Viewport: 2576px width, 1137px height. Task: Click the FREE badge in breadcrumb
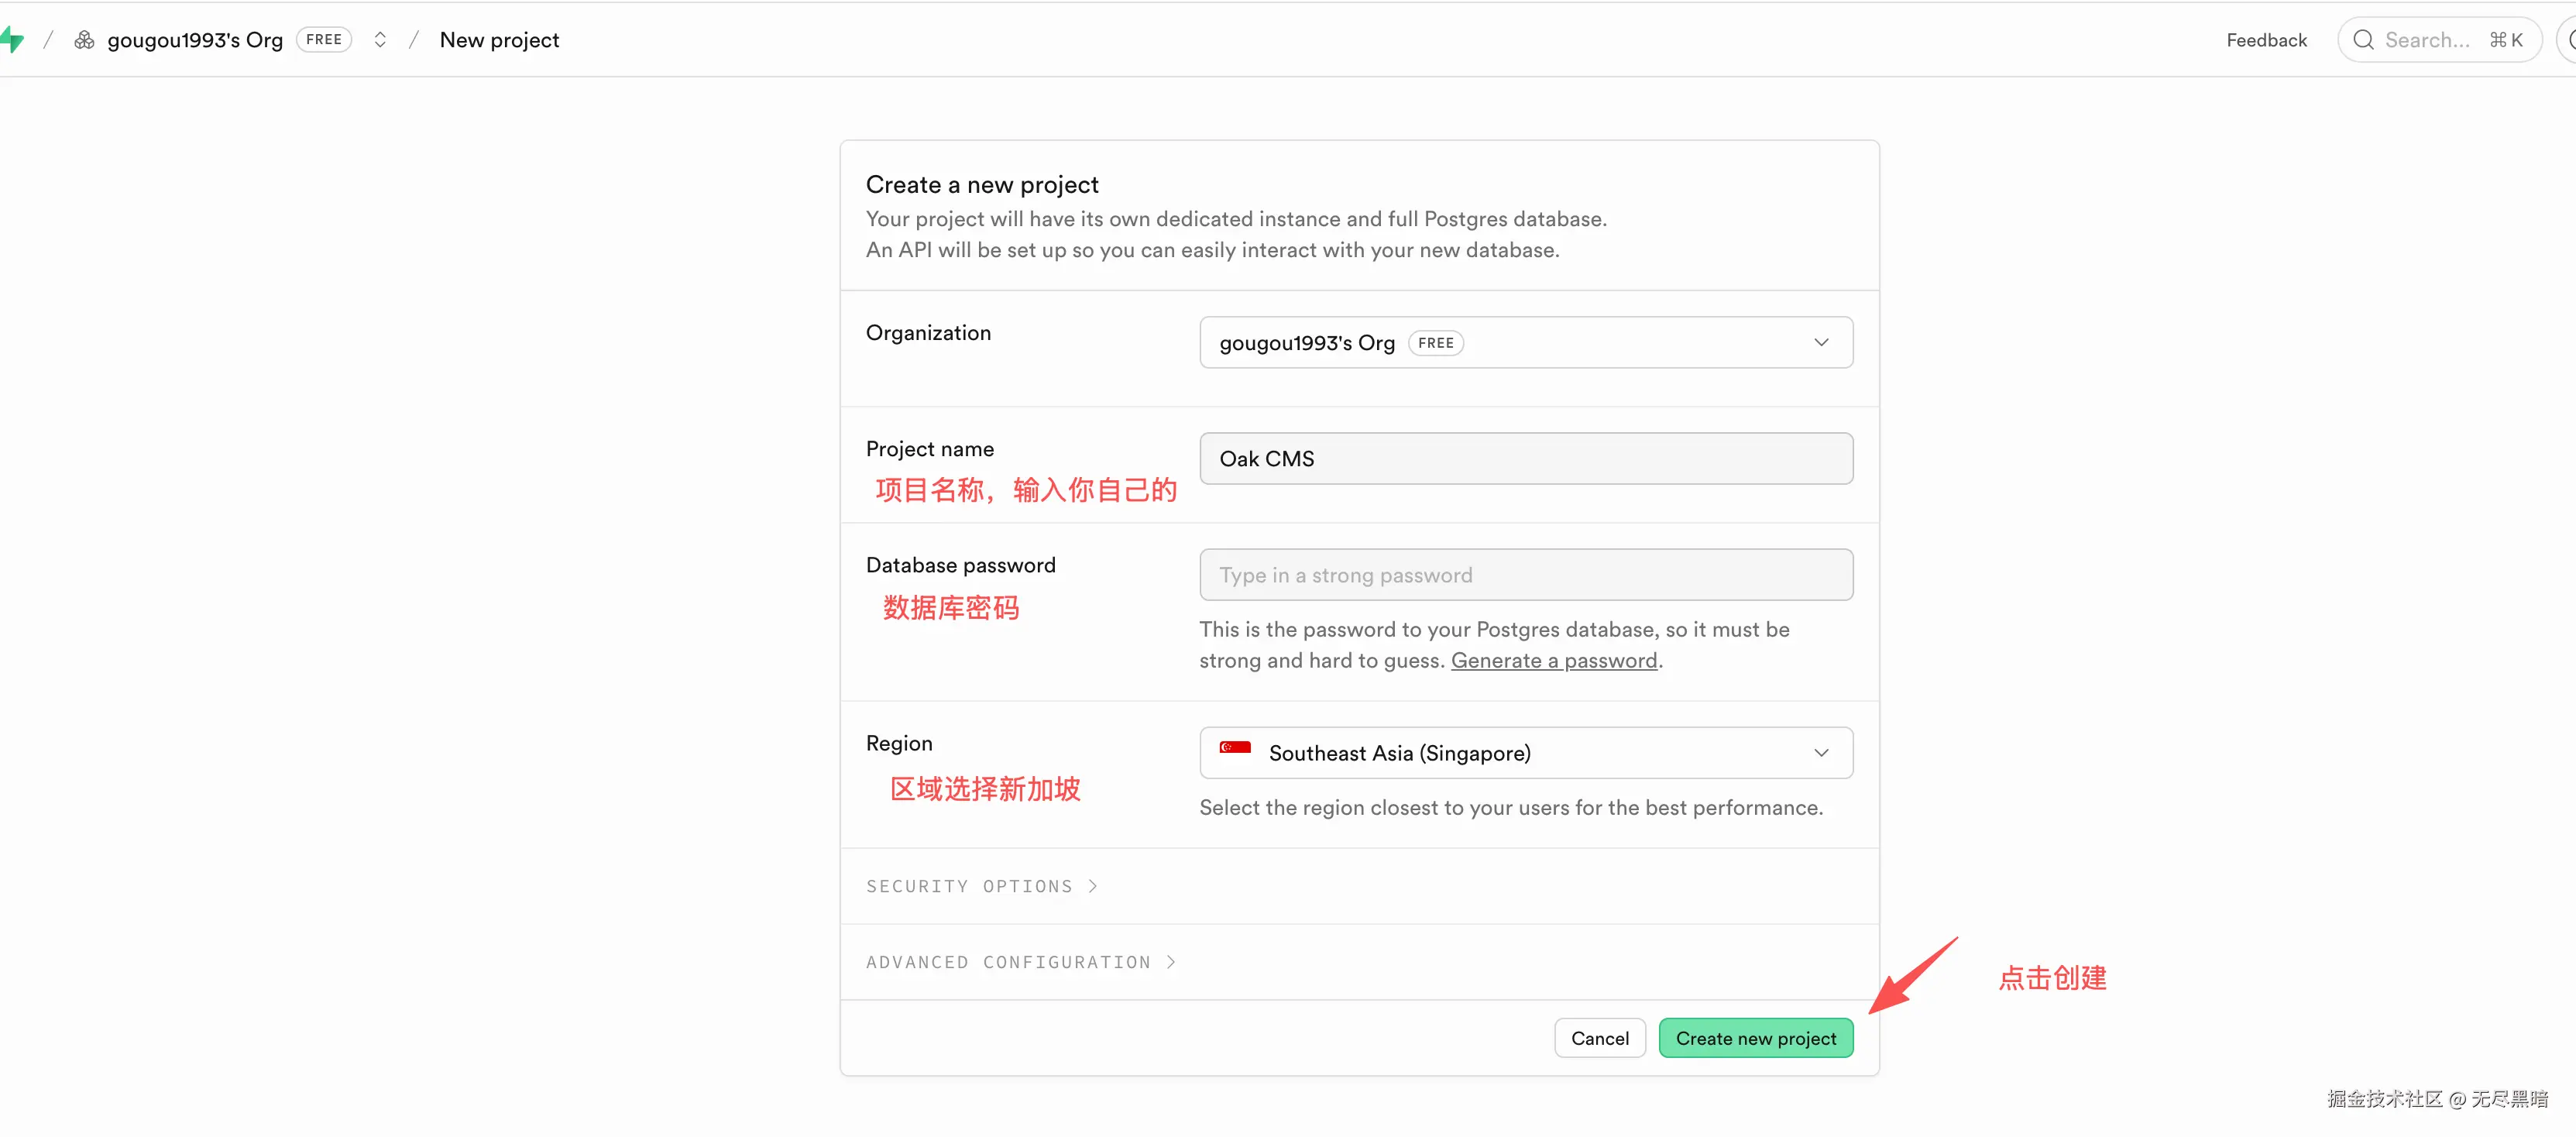pos(323,40)
